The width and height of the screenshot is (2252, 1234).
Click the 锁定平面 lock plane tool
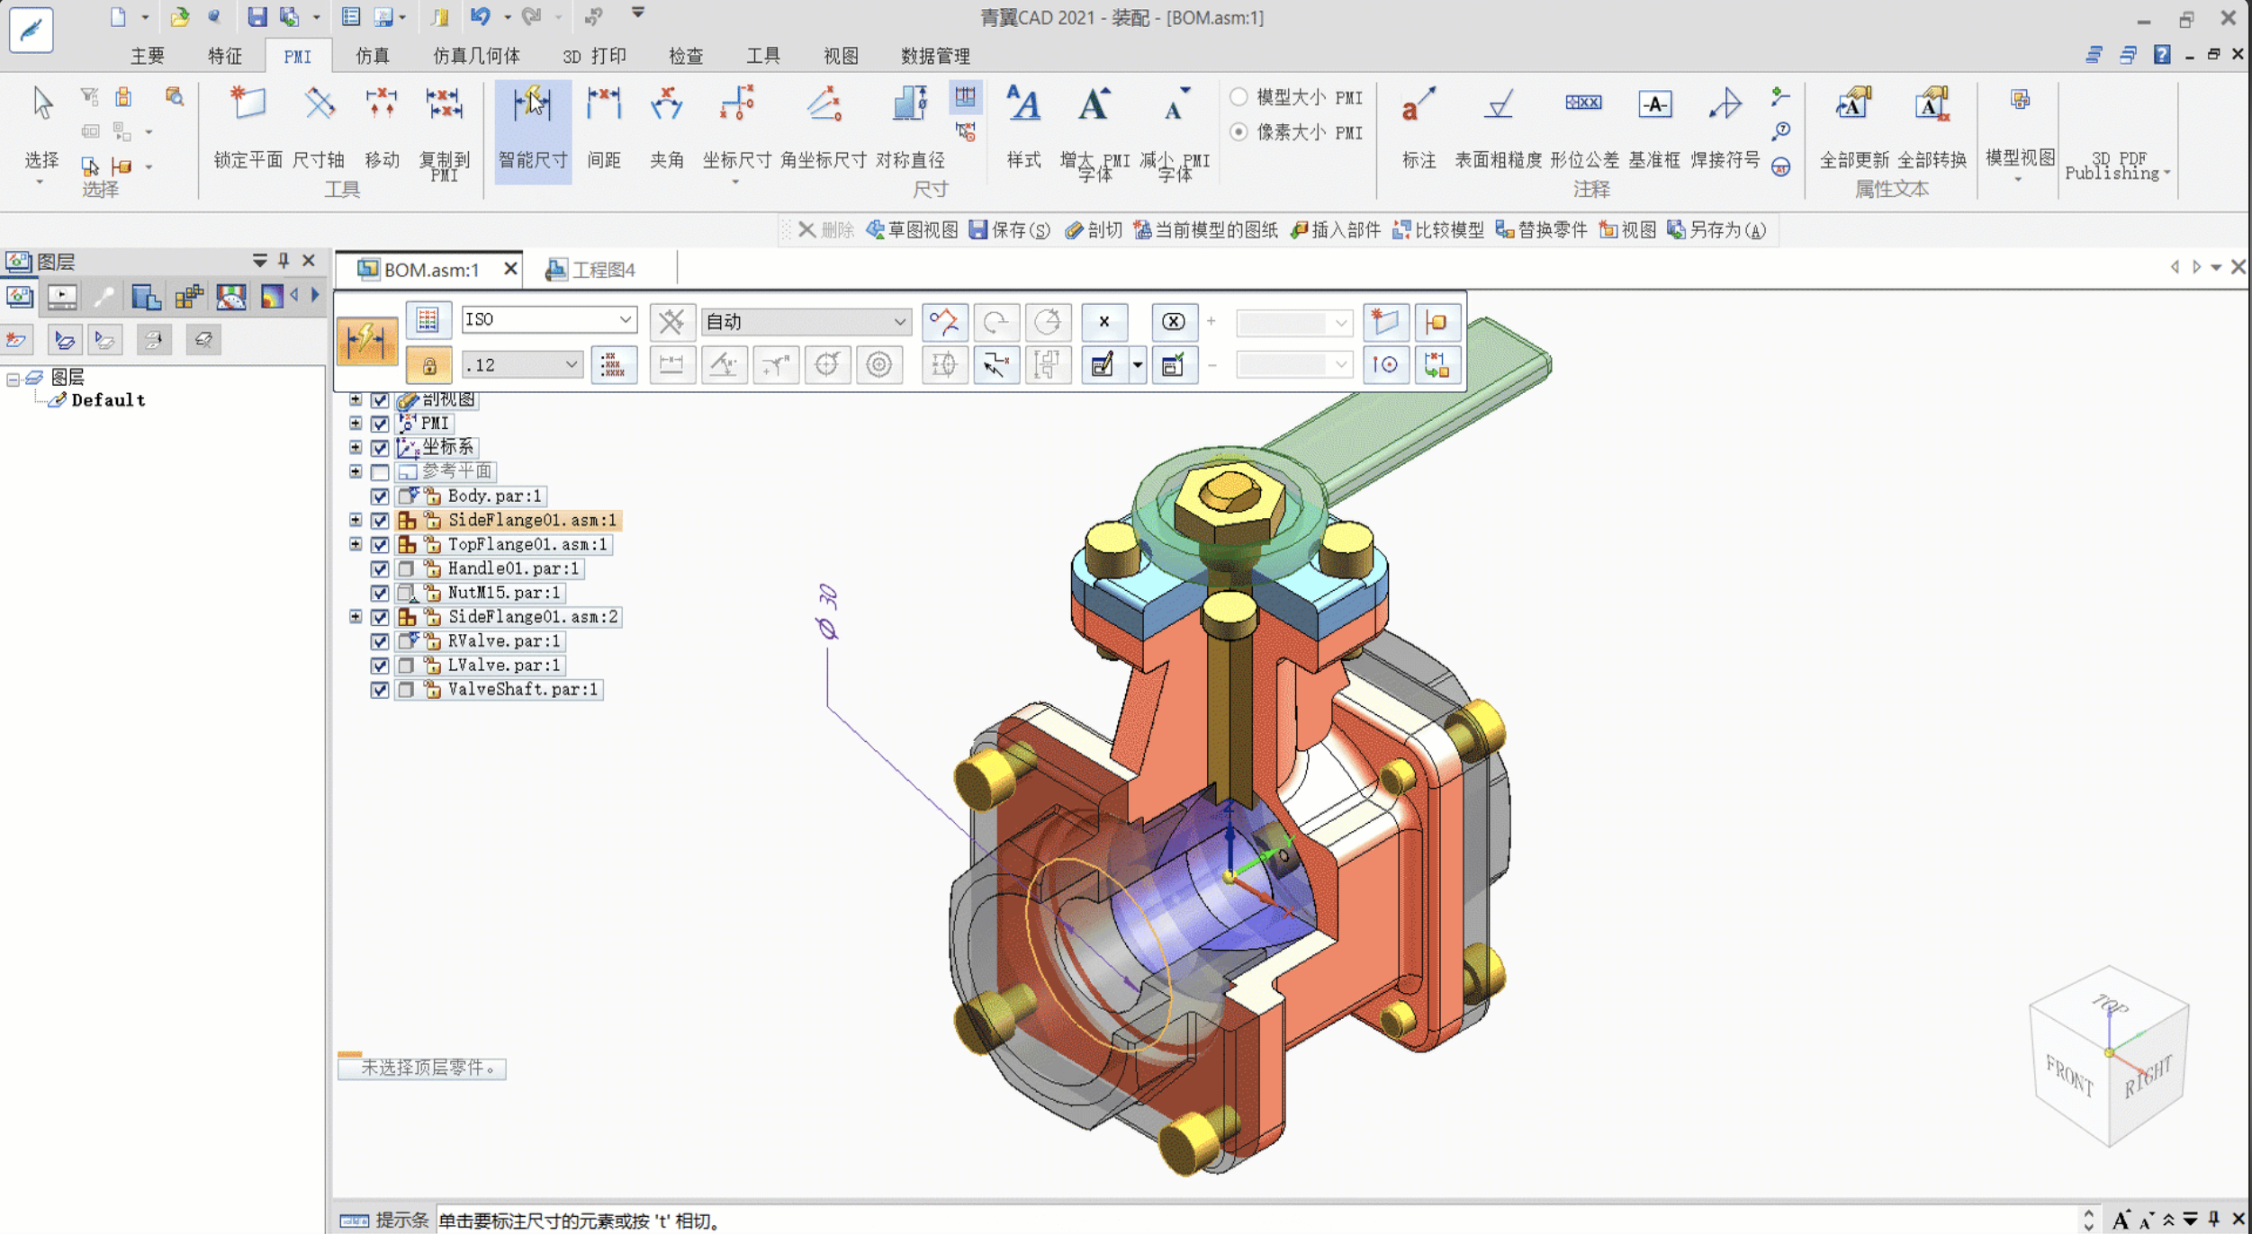[x=248, y=129]
